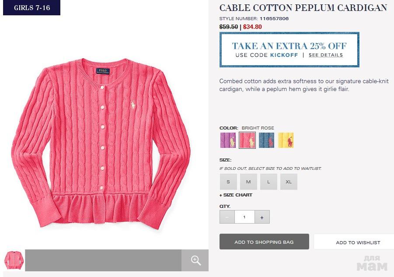
Task: Select the purple color swatch
Action: coord(228,140)
